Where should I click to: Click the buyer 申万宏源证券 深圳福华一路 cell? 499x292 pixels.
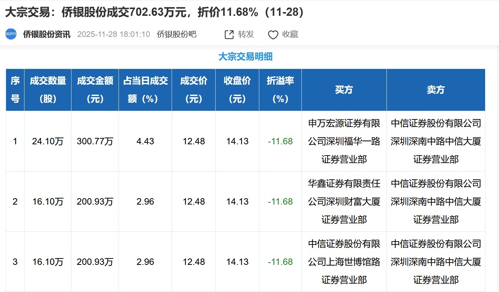pyautogui.click(x=344, y=141)
